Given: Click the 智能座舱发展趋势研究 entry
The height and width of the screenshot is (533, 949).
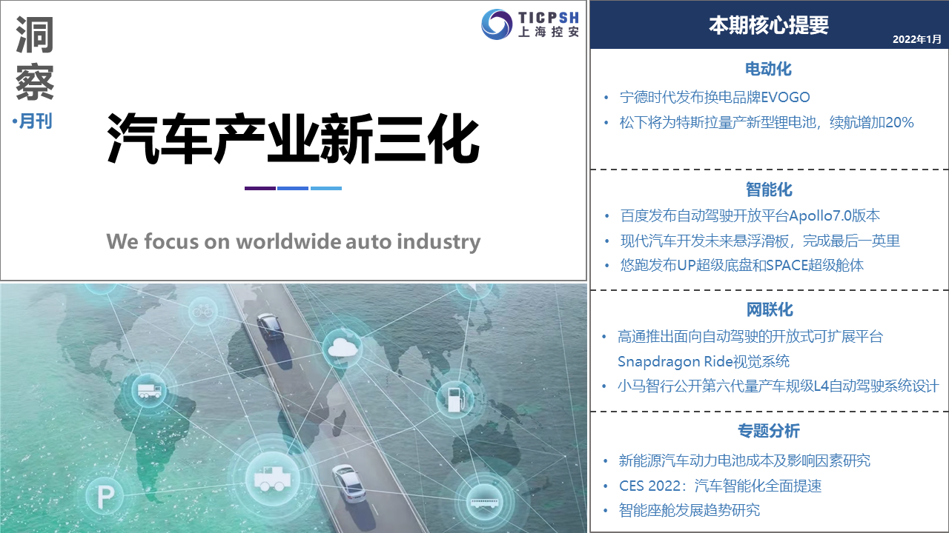Looking at the screenshot, I should 689,510.
